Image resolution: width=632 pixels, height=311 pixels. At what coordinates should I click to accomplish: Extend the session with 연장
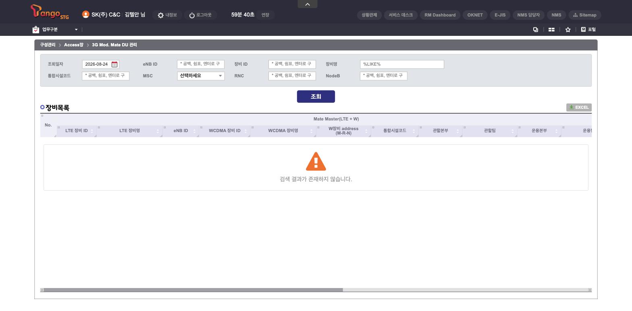coord(265,15)
